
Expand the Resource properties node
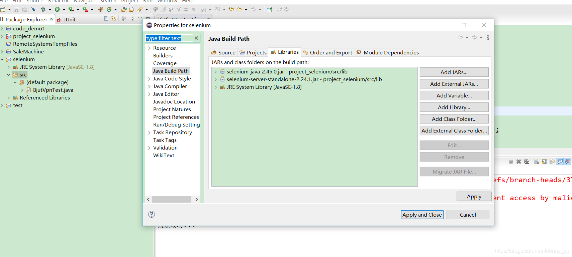tap(149, 48)
